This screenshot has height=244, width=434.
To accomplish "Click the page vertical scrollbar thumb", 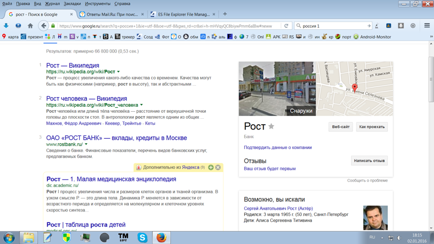I will (431, 79).
